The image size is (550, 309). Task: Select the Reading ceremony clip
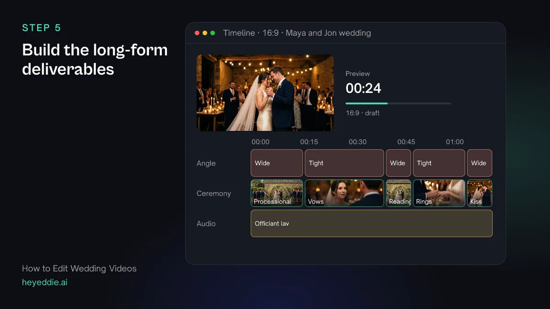coord(398,193)
